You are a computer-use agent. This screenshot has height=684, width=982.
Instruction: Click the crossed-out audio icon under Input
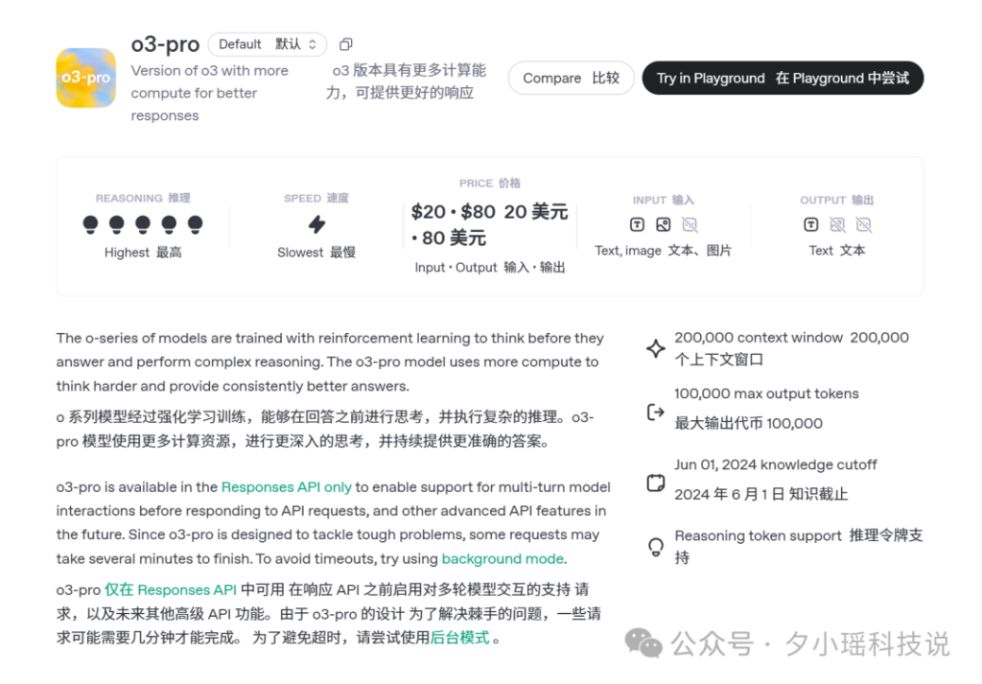click(x=690, y=224)
